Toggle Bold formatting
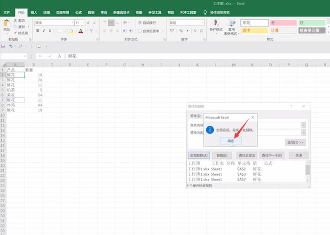This screenshot has height=235, width=330. (38, 31)
